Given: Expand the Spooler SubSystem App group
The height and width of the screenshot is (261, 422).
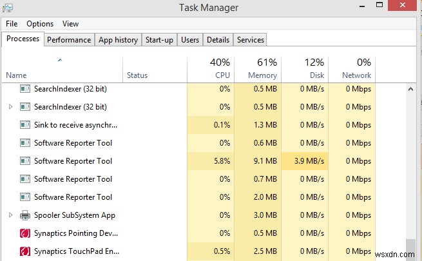Looking at the screenshot, I should (10, 215).
